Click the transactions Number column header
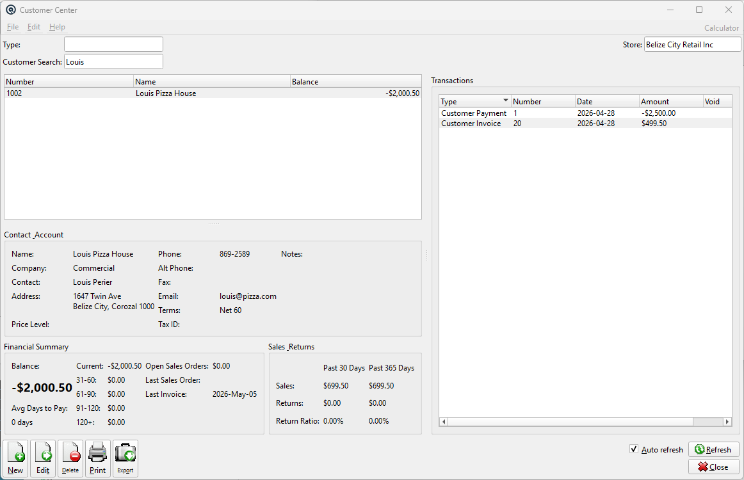744x480 pixels. pos(542,102)
